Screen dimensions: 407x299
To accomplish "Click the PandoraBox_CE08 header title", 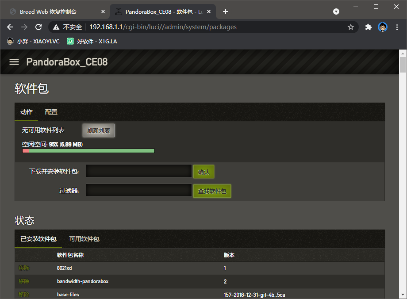I will pos(67,62).
